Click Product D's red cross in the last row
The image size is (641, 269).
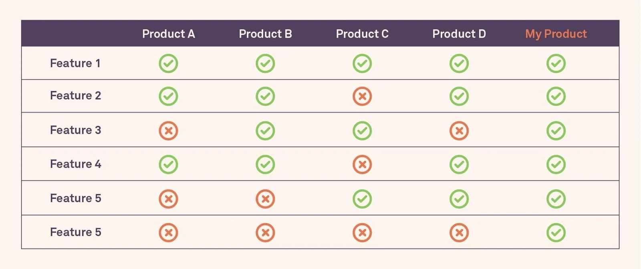click(x=459, y=233)
